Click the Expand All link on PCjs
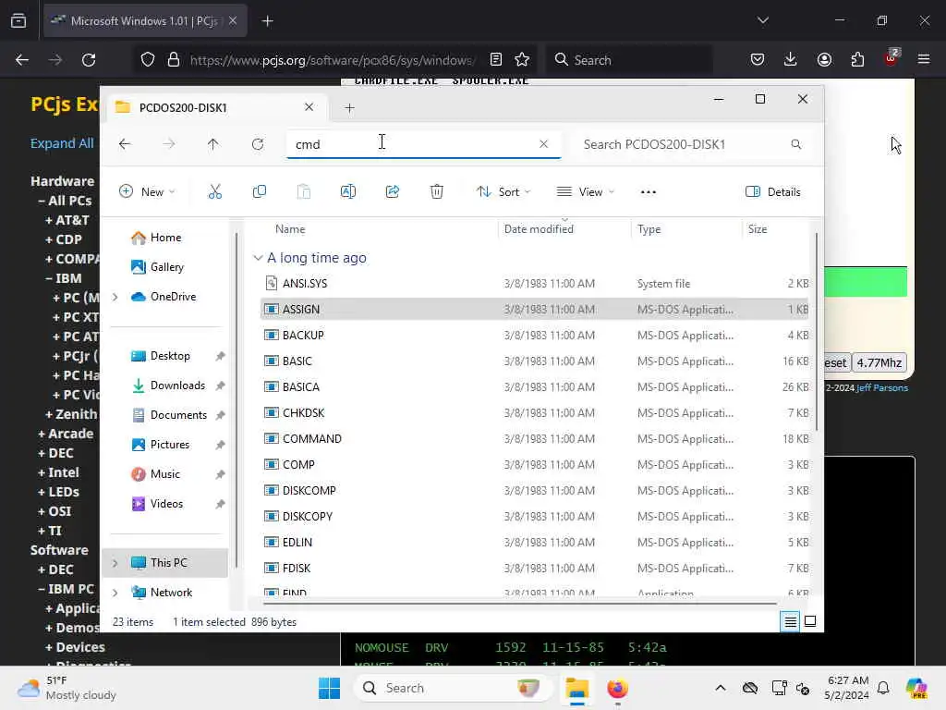The width and height of the screenshot is (946, 710). (x=62, y=143)
